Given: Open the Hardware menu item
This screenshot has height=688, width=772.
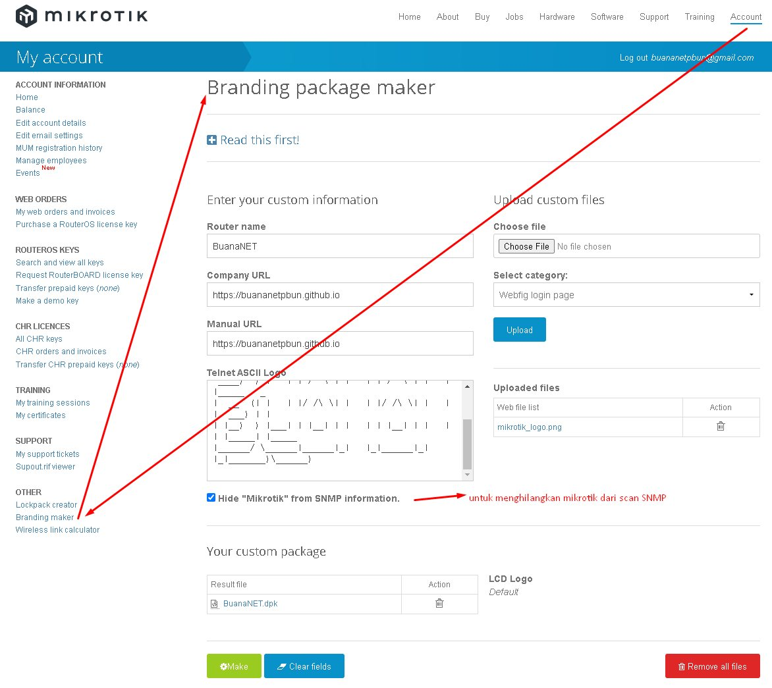Looking at the screenshot, I should (x=557, y=17).
